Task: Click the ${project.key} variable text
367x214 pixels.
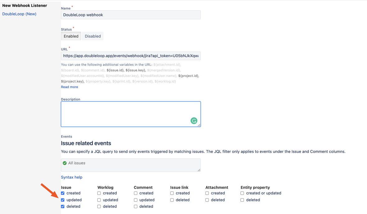Action: click(72, 82)
